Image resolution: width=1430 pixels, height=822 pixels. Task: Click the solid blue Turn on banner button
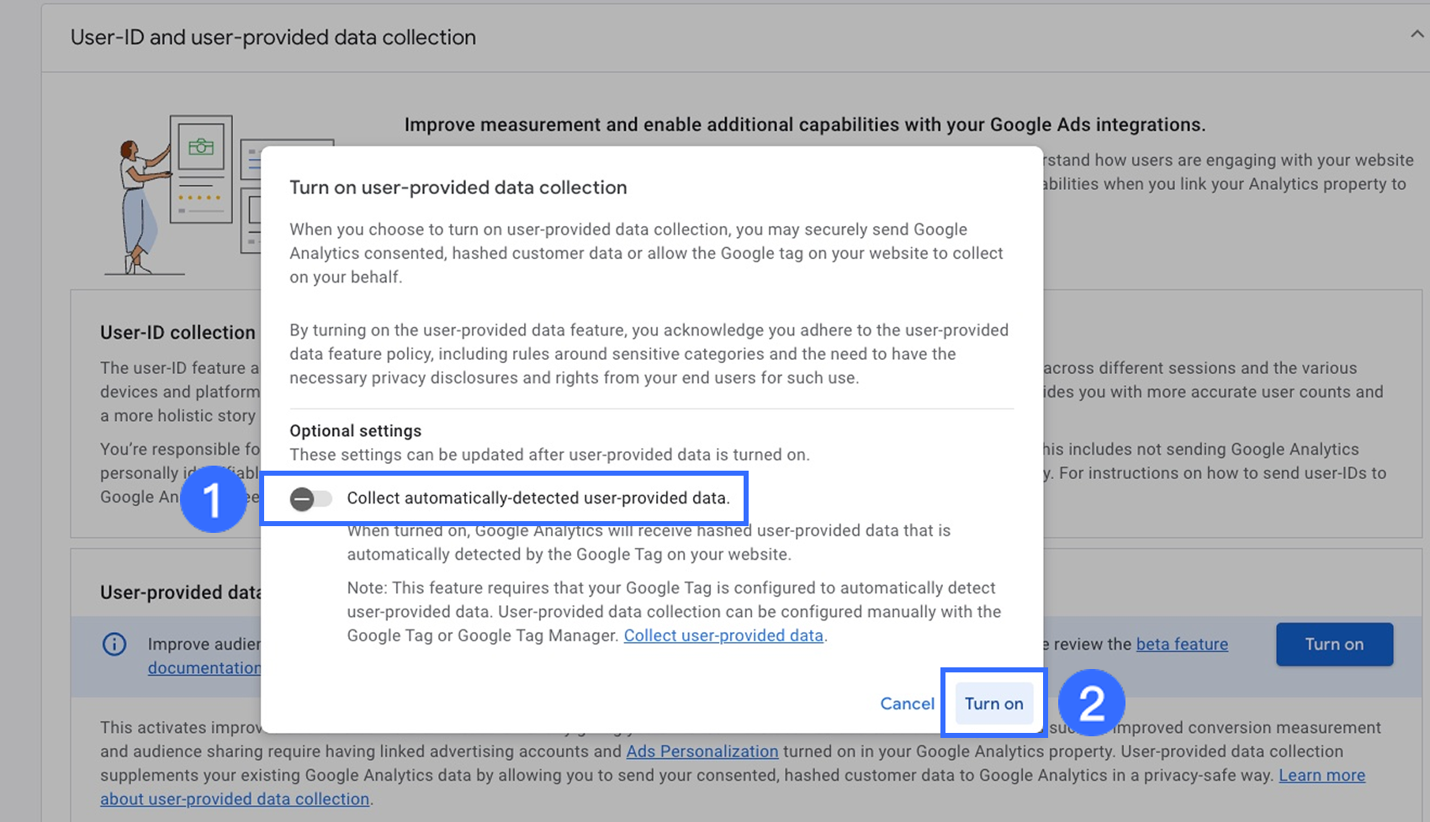1334,645
